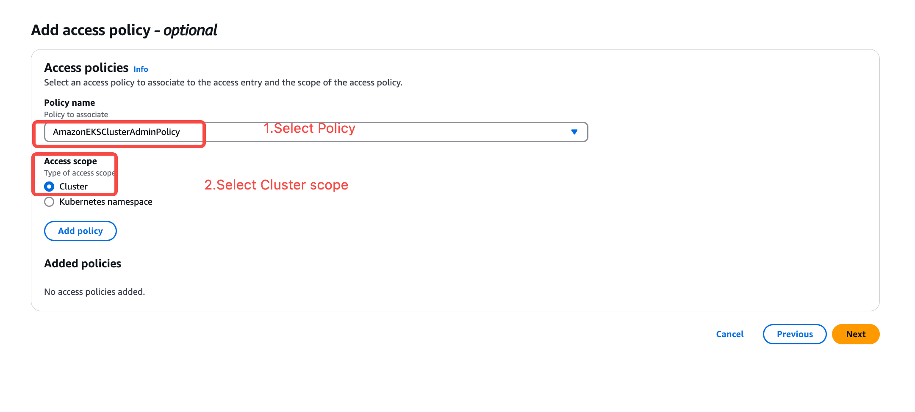The width and height of the screenshot is (915, 412).
Task: Choose the Kubernetes namespace radio button
Action: click(x=49, y=202)
